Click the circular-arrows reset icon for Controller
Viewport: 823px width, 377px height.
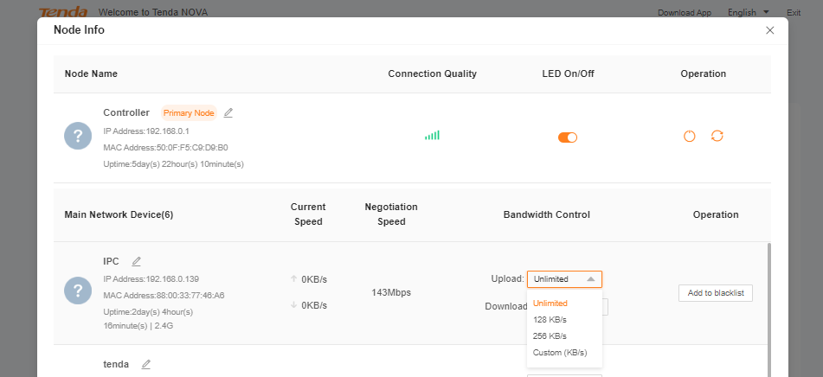coord(717,137)
